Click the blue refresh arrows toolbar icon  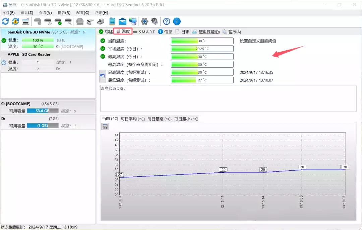point(5,21)
